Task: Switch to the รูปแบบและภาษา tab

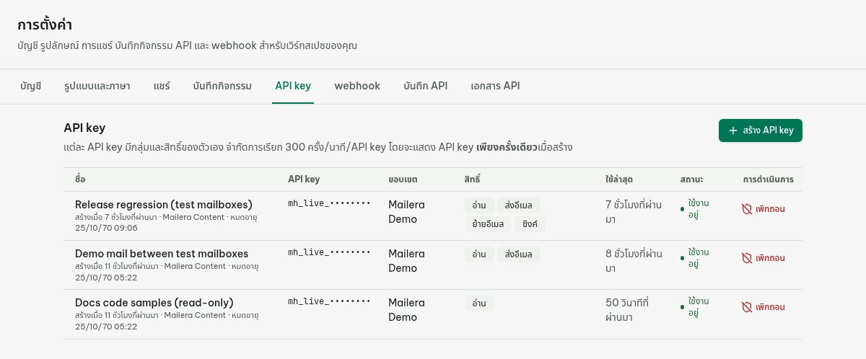Action: tap(97, 86)
